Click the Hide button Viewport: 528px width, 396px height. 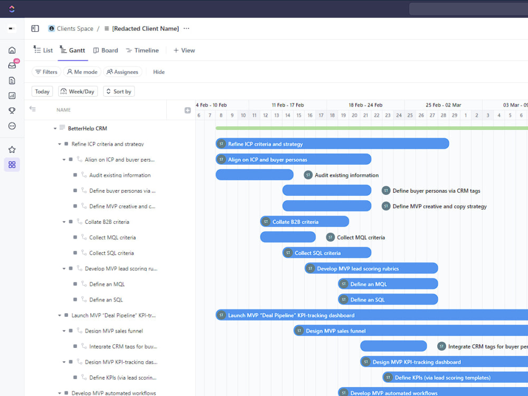[x=159, y=72]
